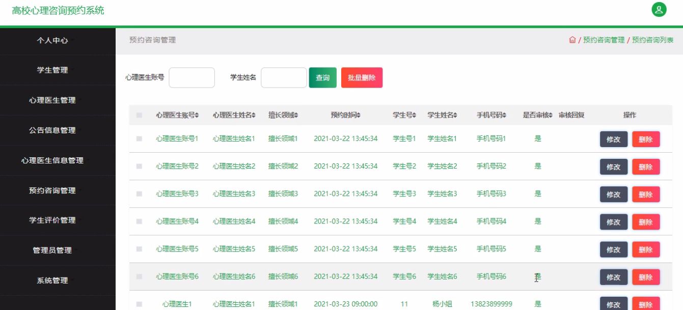
Task: Click 修改 for 心理医生账号2 row
Action: click(614, 167)
